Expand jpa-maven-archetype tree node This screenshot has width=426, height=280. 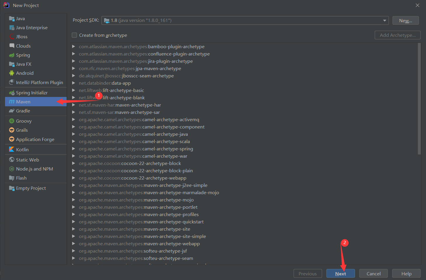74,68
